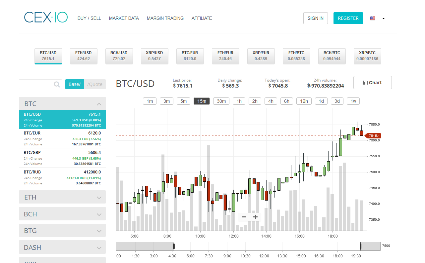
Task: Click the left navigator range handle
Action: pyautogui.click(x=174, y=246)
